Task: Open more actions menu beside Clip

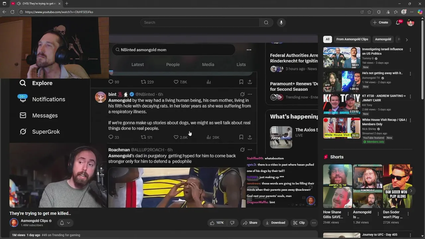Action: [314, 223]
